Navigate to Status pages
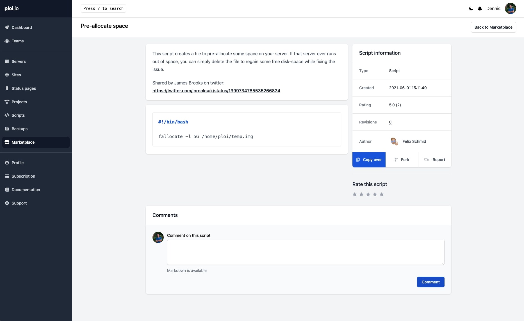 pyautogui.click(x=24, y=88)
